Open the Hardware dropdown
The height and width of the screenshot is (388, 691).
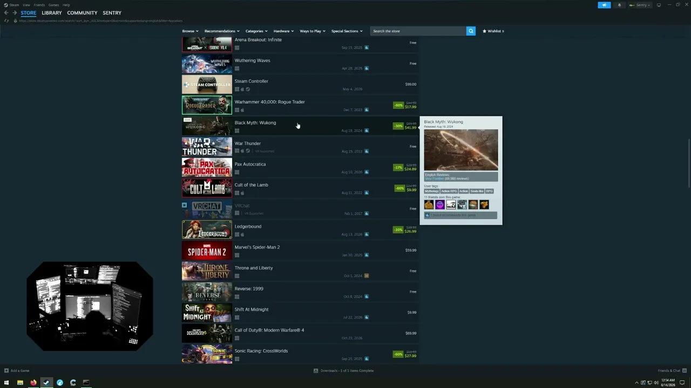[283, 31]
